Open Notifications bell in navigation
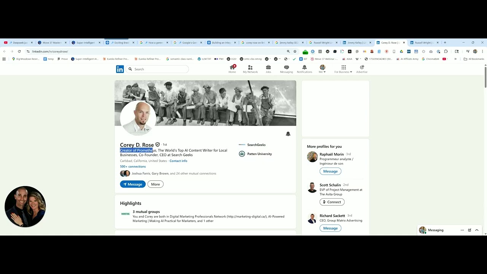The height and width of the screenshot is (274, 487). click(304, 69)
